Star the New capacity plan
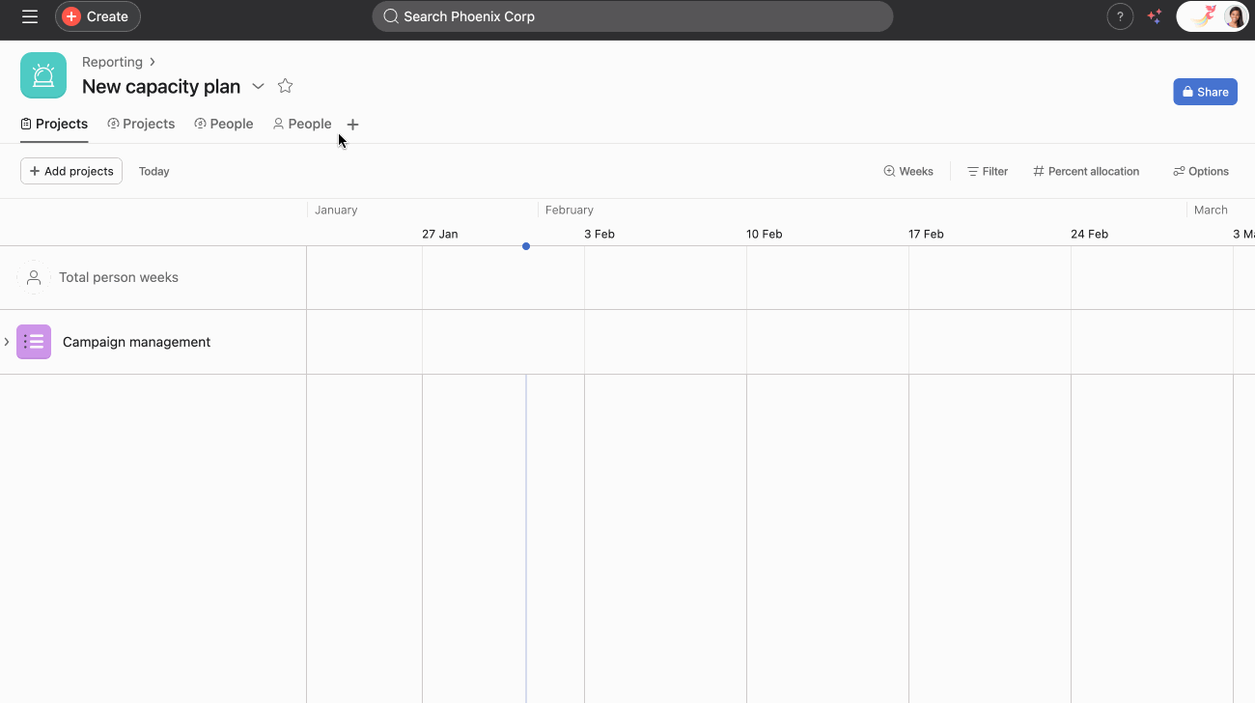 click(285, 86)
